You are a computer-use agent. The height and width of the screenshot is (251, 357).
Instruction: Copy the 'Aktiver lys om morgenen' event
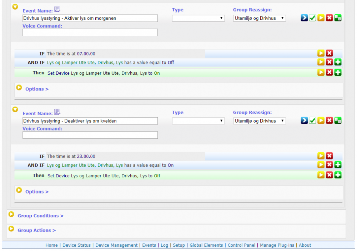(338, 18)
